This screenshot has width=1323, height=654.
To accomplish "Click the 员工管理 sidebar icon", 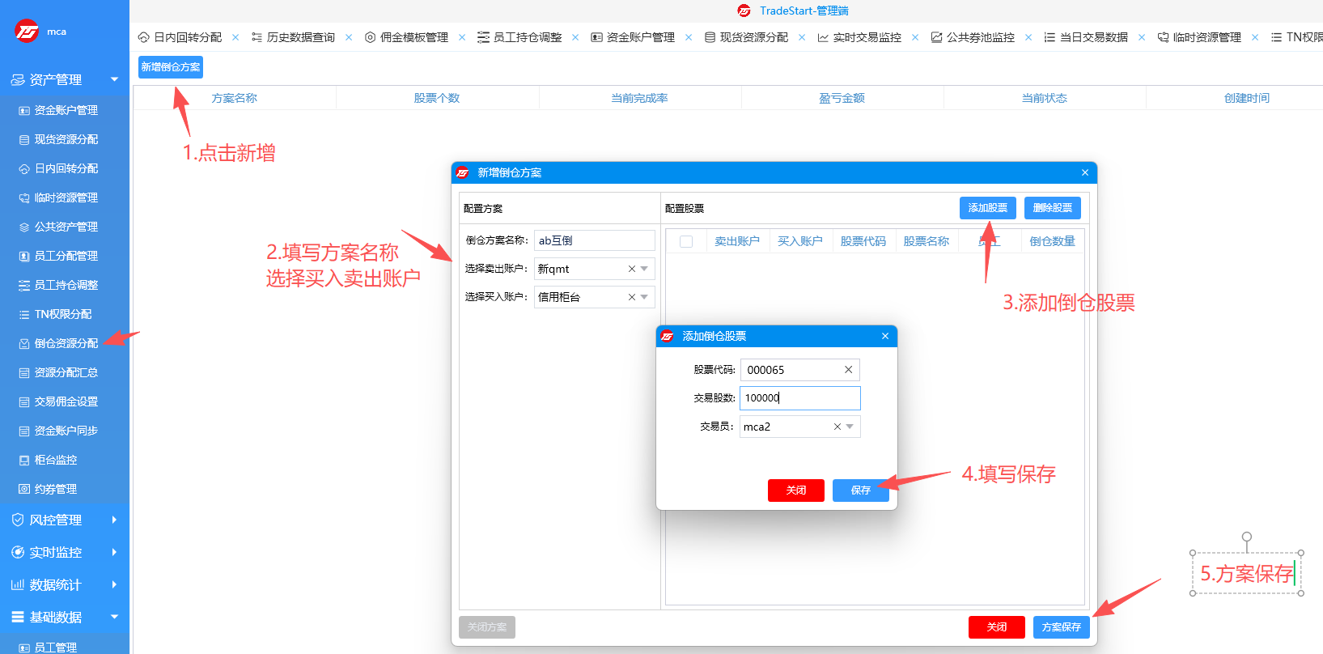I will (x=24, y=648).
